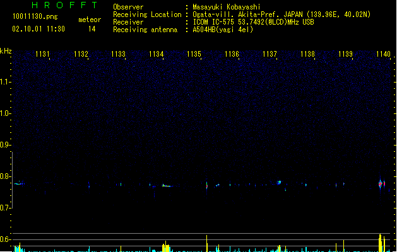Click the 1.1 kHz frequency label

pyautogui.click(x=5, y=82)
